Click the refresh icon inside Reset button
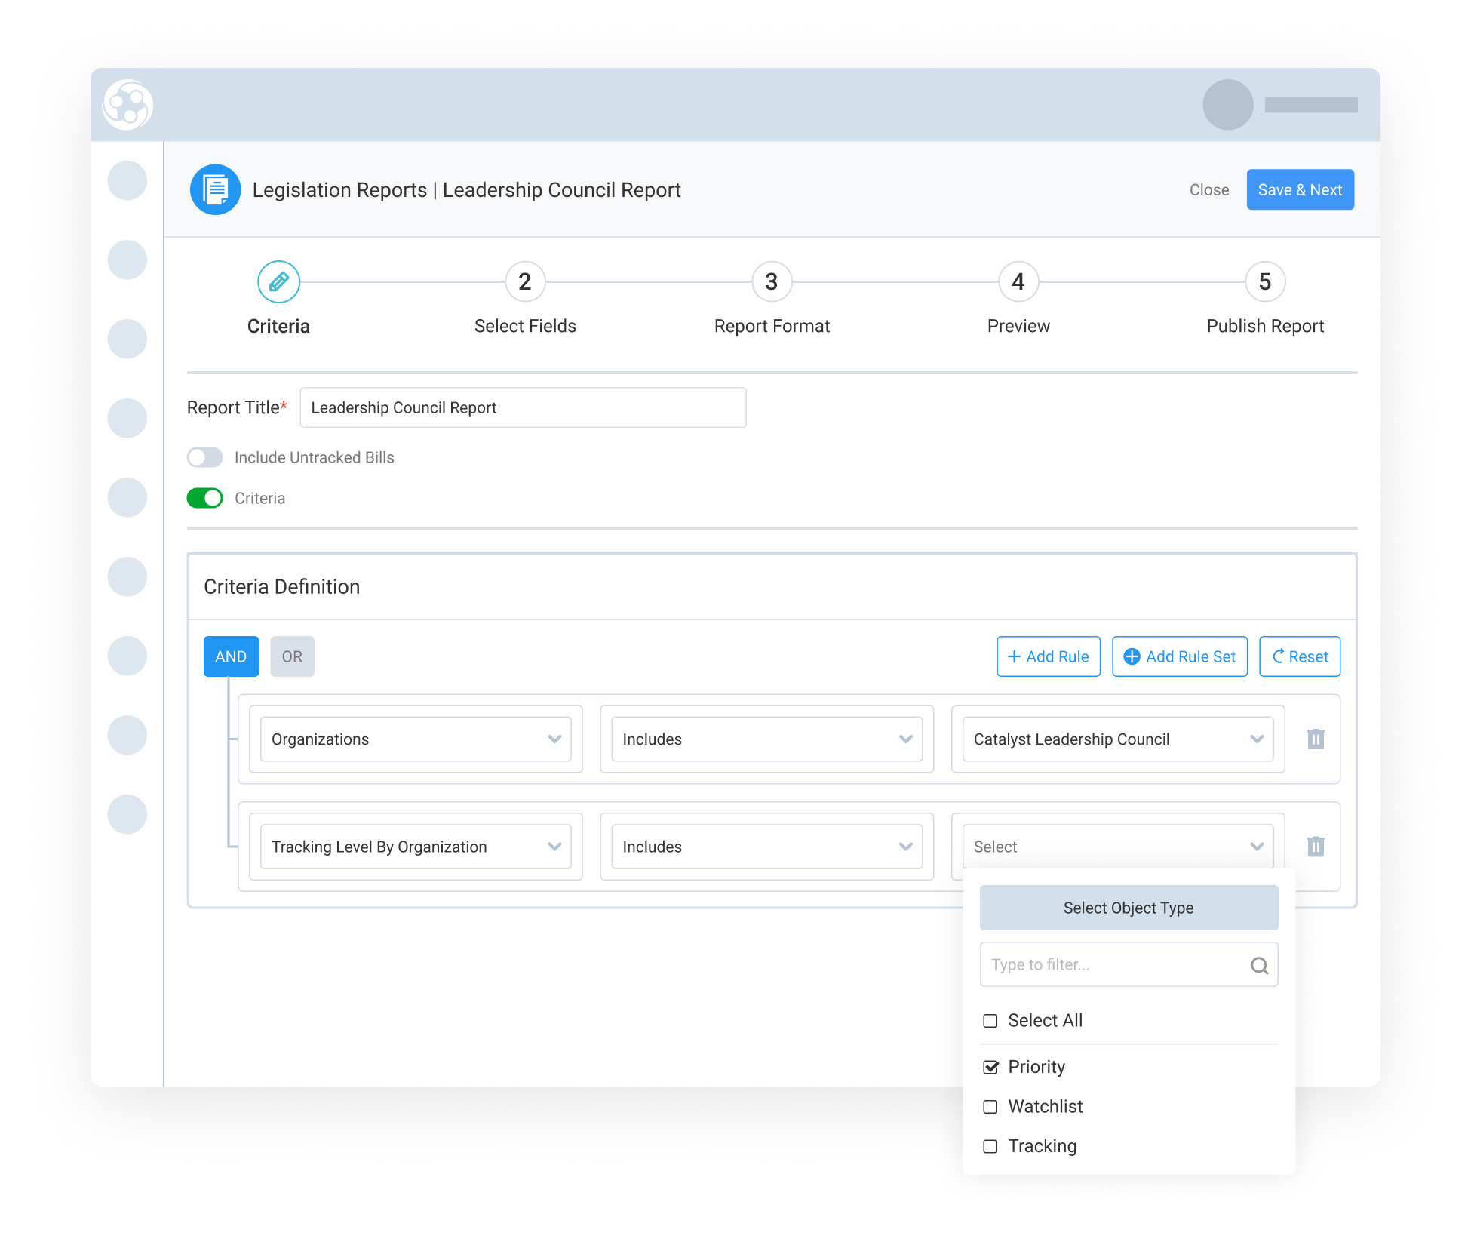The image size is (1471, 1245). click(x=1282, y=656)
